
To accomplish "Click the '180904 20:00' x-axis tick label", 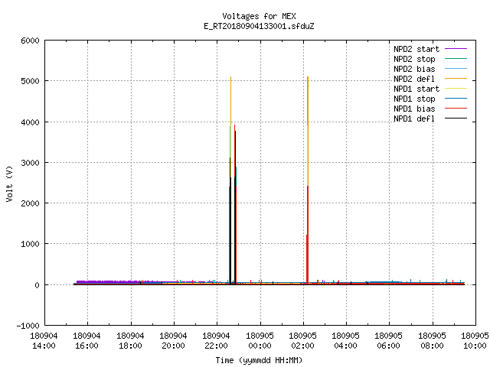I will [173, 341].
